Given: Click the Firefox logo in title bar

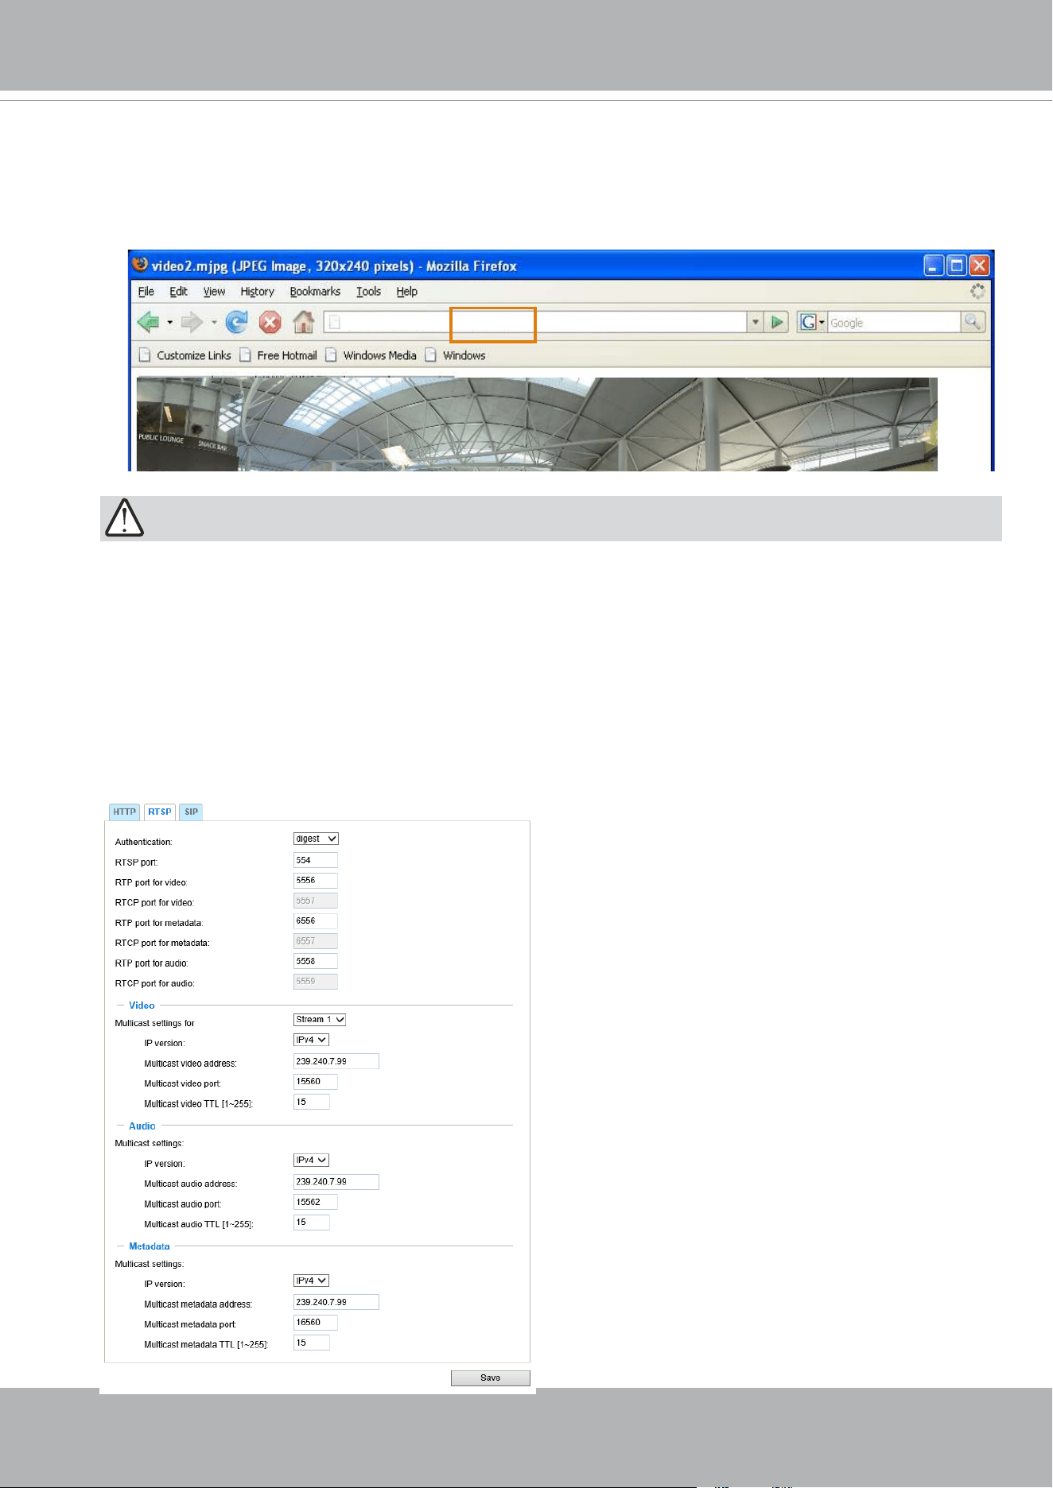Looking at the screenshot, I should click(140, 264).
